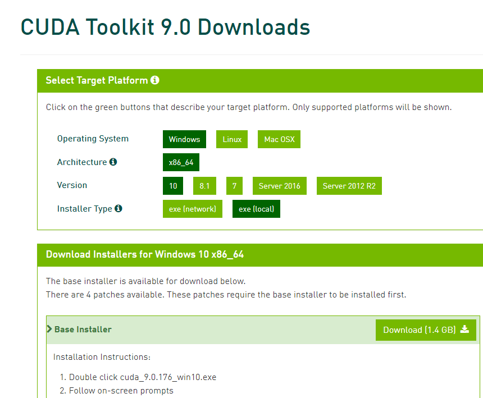Screen dimensions: 483x398
Task: Pick exe (local) installer type
Action: pos(256,209)
